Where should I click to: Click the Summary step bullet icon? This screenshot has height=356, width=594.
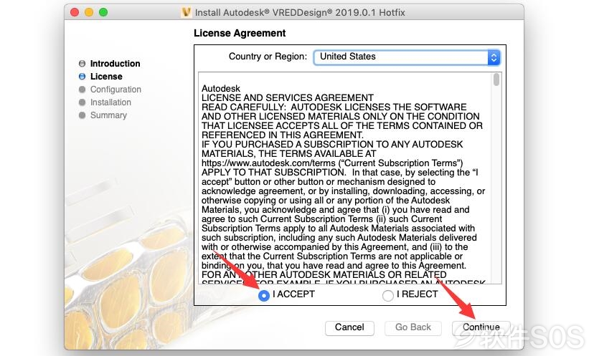82,115
